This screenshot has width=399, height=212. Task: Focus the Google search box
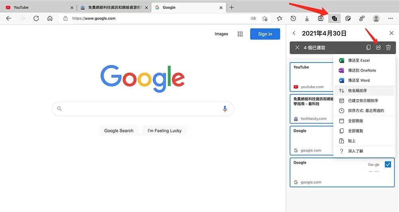coord(142,109)
